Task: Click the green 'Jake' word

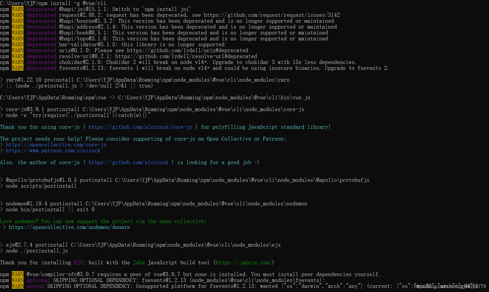Action: pos(139,263)
